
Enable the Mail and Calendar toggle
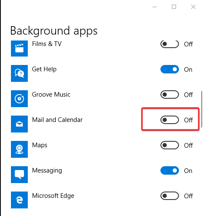170,120
